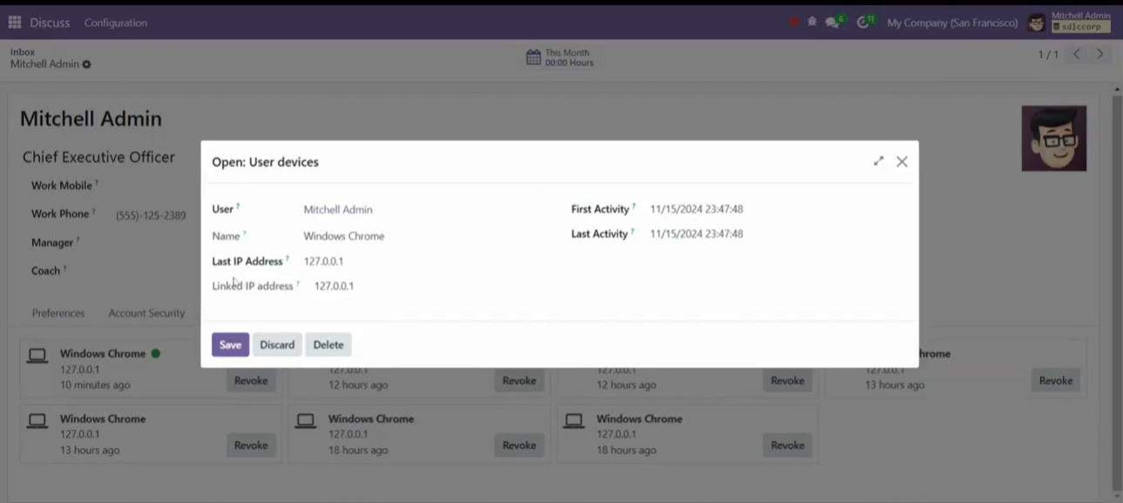Click the database badge sd1ccorp
The image size is (1123, 503).
(x=1081, y=27)
